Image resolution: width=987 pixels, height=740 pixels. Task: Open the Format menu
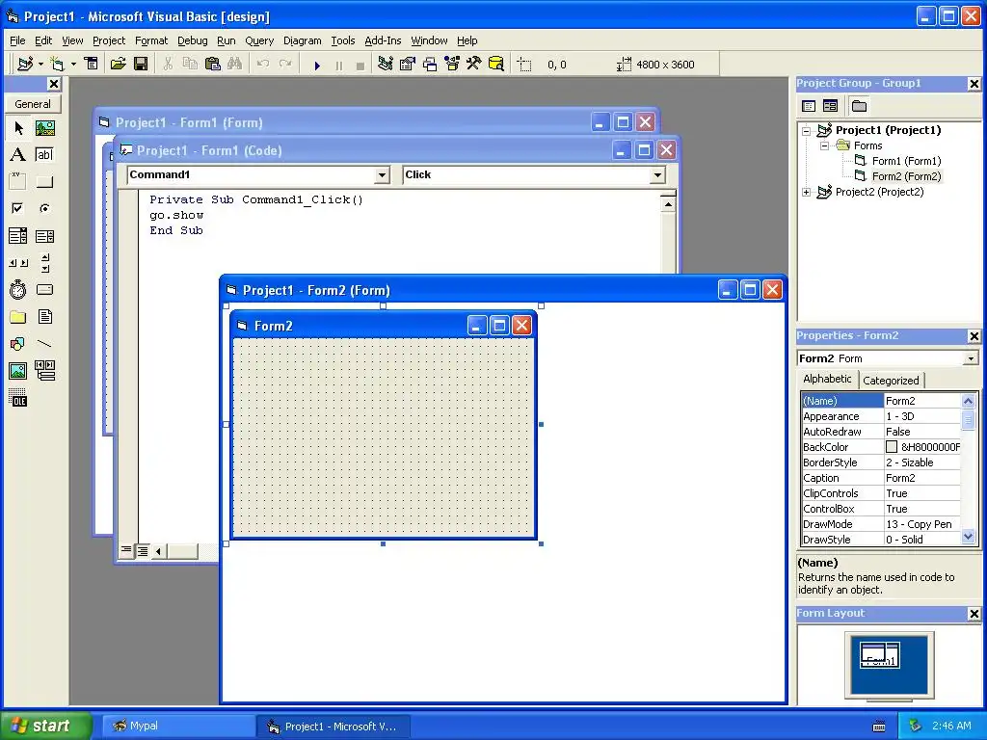(x=151, y=40)
